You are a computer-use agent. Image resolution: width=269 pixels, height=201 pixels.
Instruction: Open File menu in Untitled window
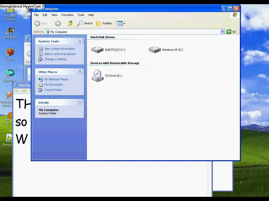coord(17,91)
